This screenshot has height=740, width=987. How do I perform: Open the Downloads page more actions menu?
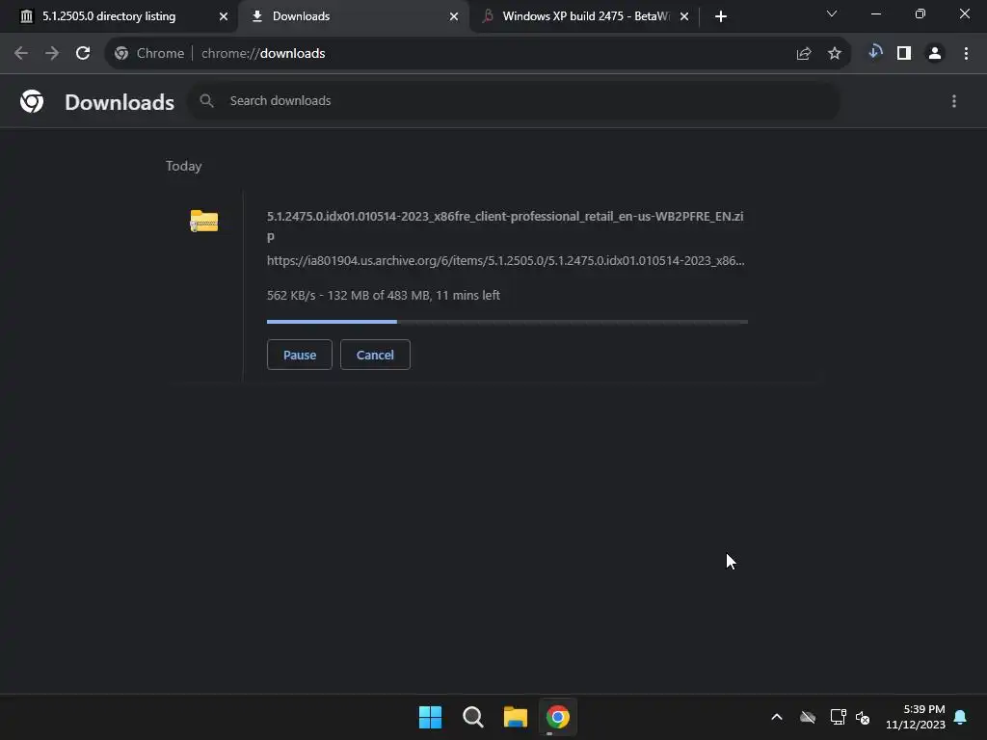pos(954,101)
